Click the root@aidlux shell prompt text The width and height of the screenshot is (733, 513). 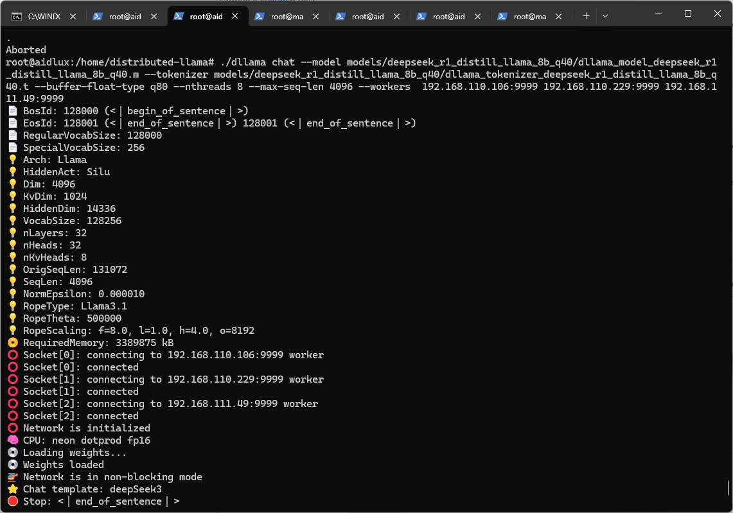(110, 62)
